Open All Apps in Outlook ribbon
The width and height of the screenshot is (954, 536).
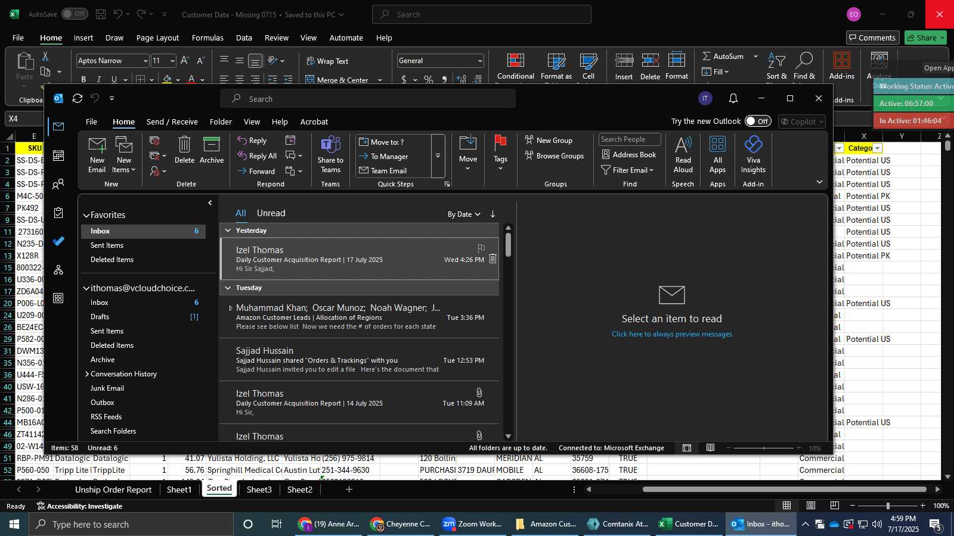pyautogui.click(x=718, y=155)
